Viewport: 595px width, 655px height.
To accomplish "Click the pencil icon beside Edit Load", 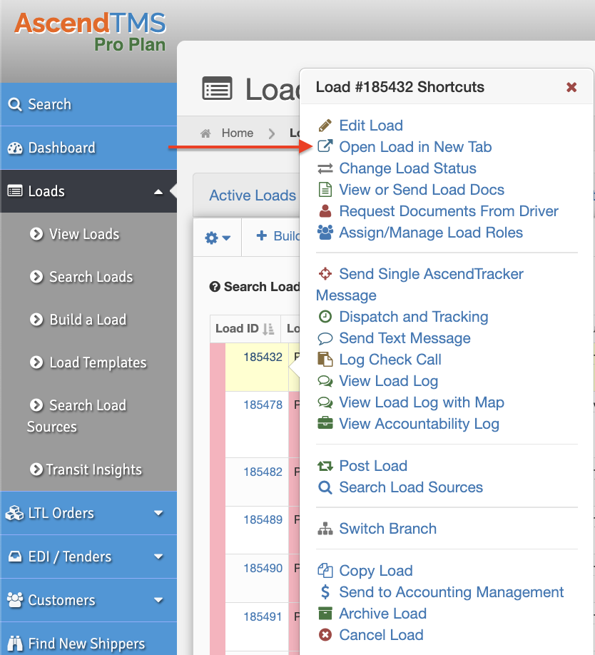I will pos(325,126).
